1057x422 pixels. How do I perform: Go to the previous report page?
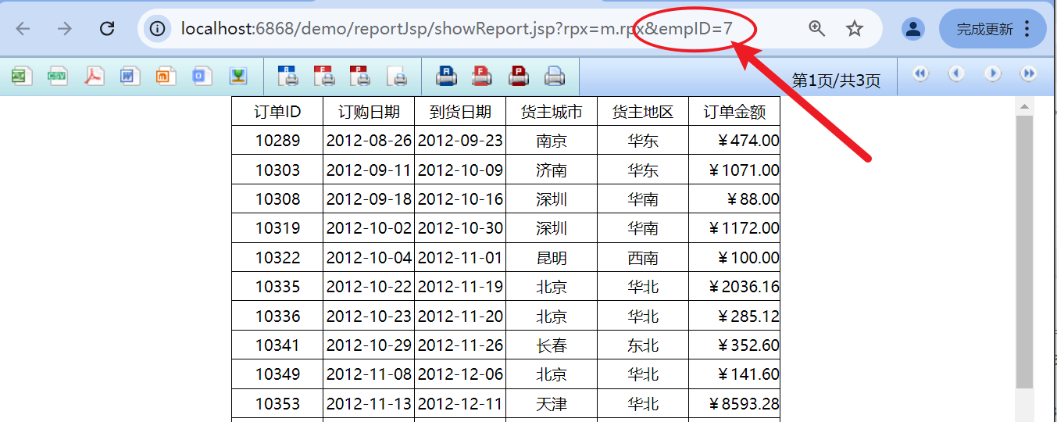click(956, 73)
